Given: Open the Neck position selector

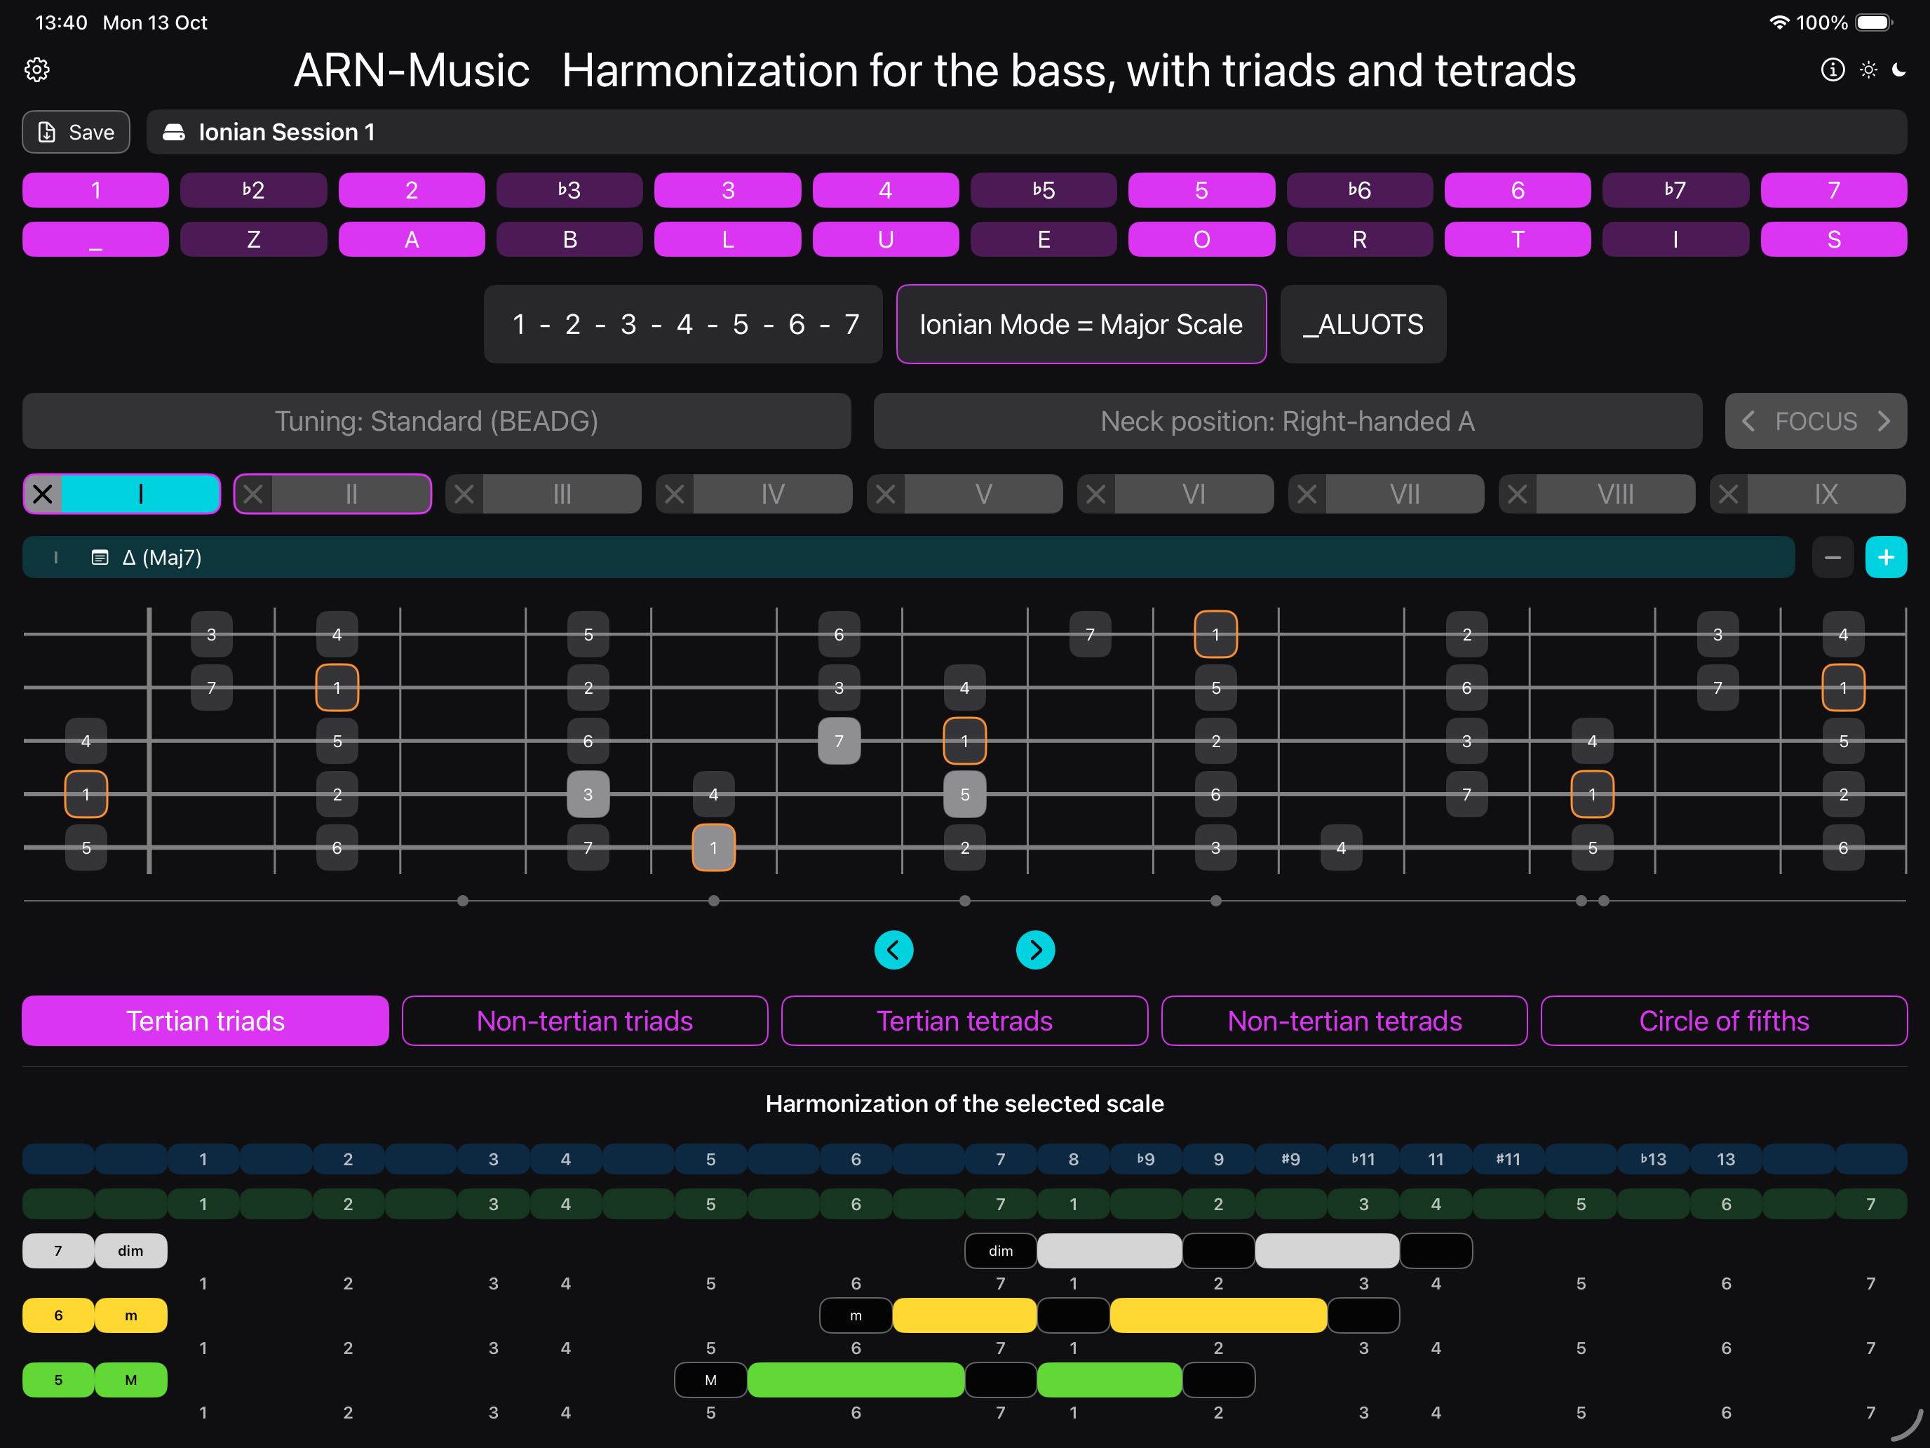Looking at the screenshot, I should (1287, 422).
